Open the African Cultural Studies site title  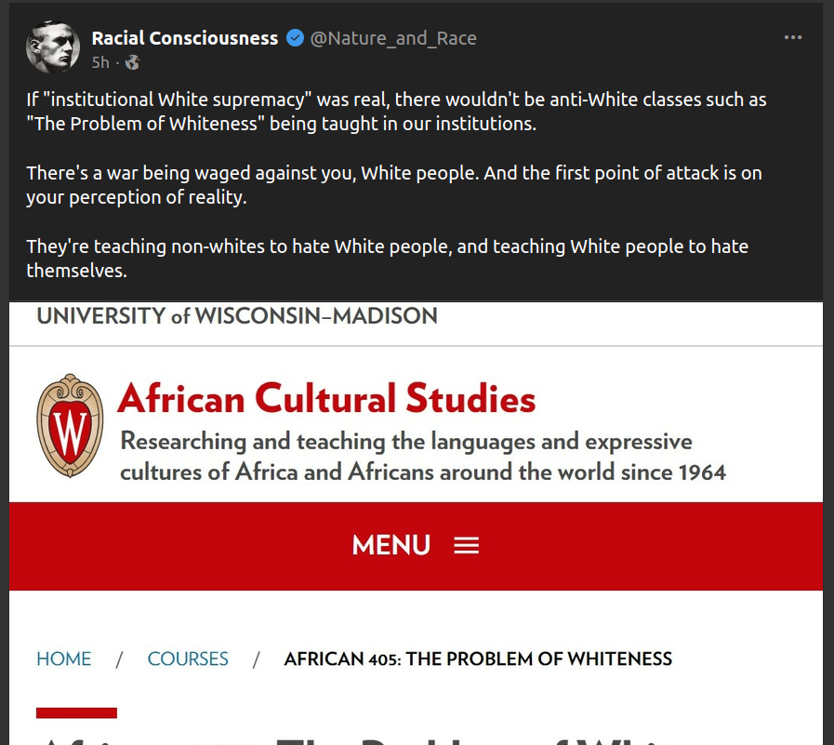(326, 399)
